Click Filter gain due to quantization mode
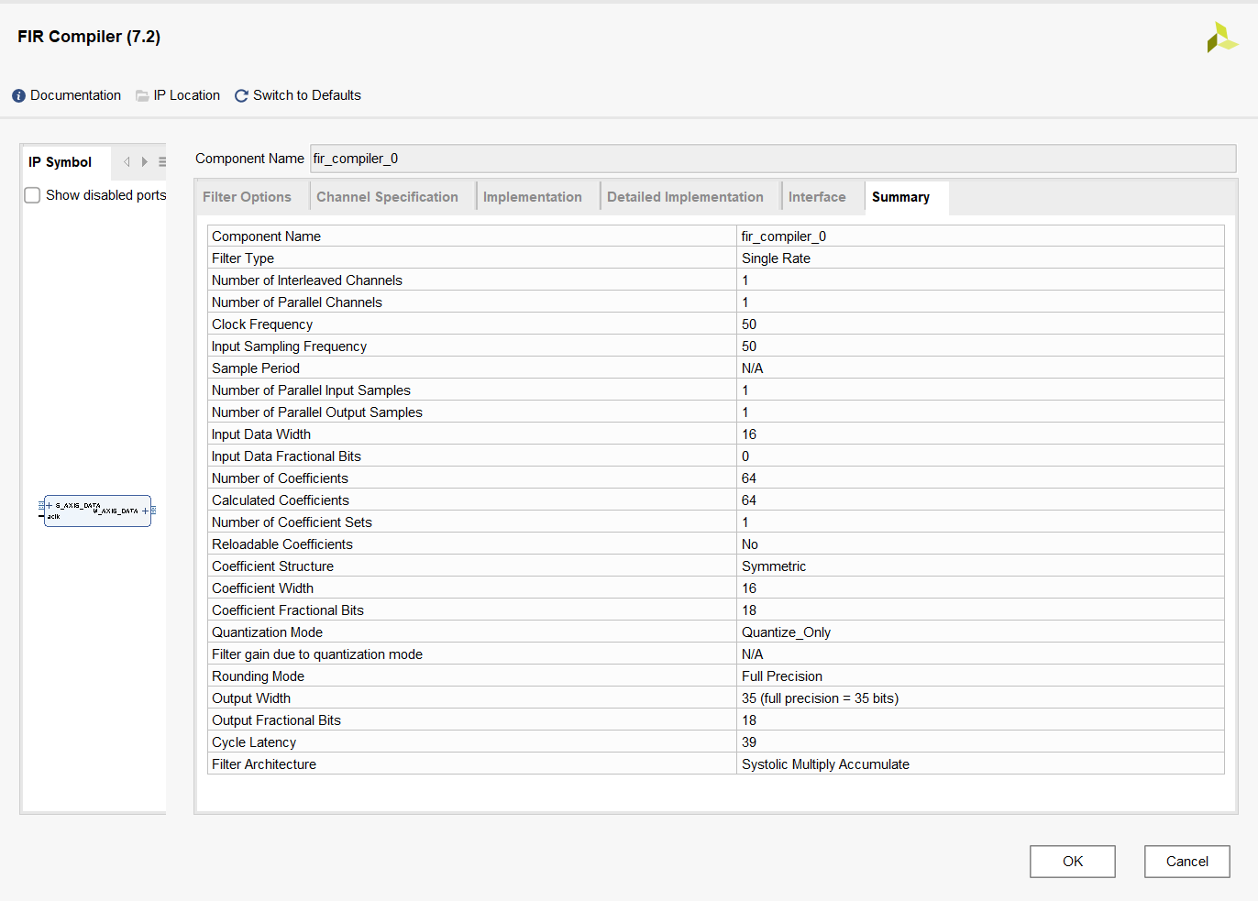 [317, 654]
